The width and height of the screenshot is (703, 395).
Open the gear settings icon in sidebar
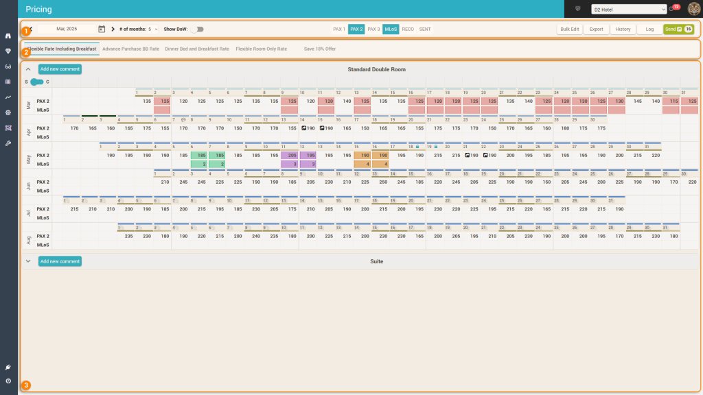point(8,113)
